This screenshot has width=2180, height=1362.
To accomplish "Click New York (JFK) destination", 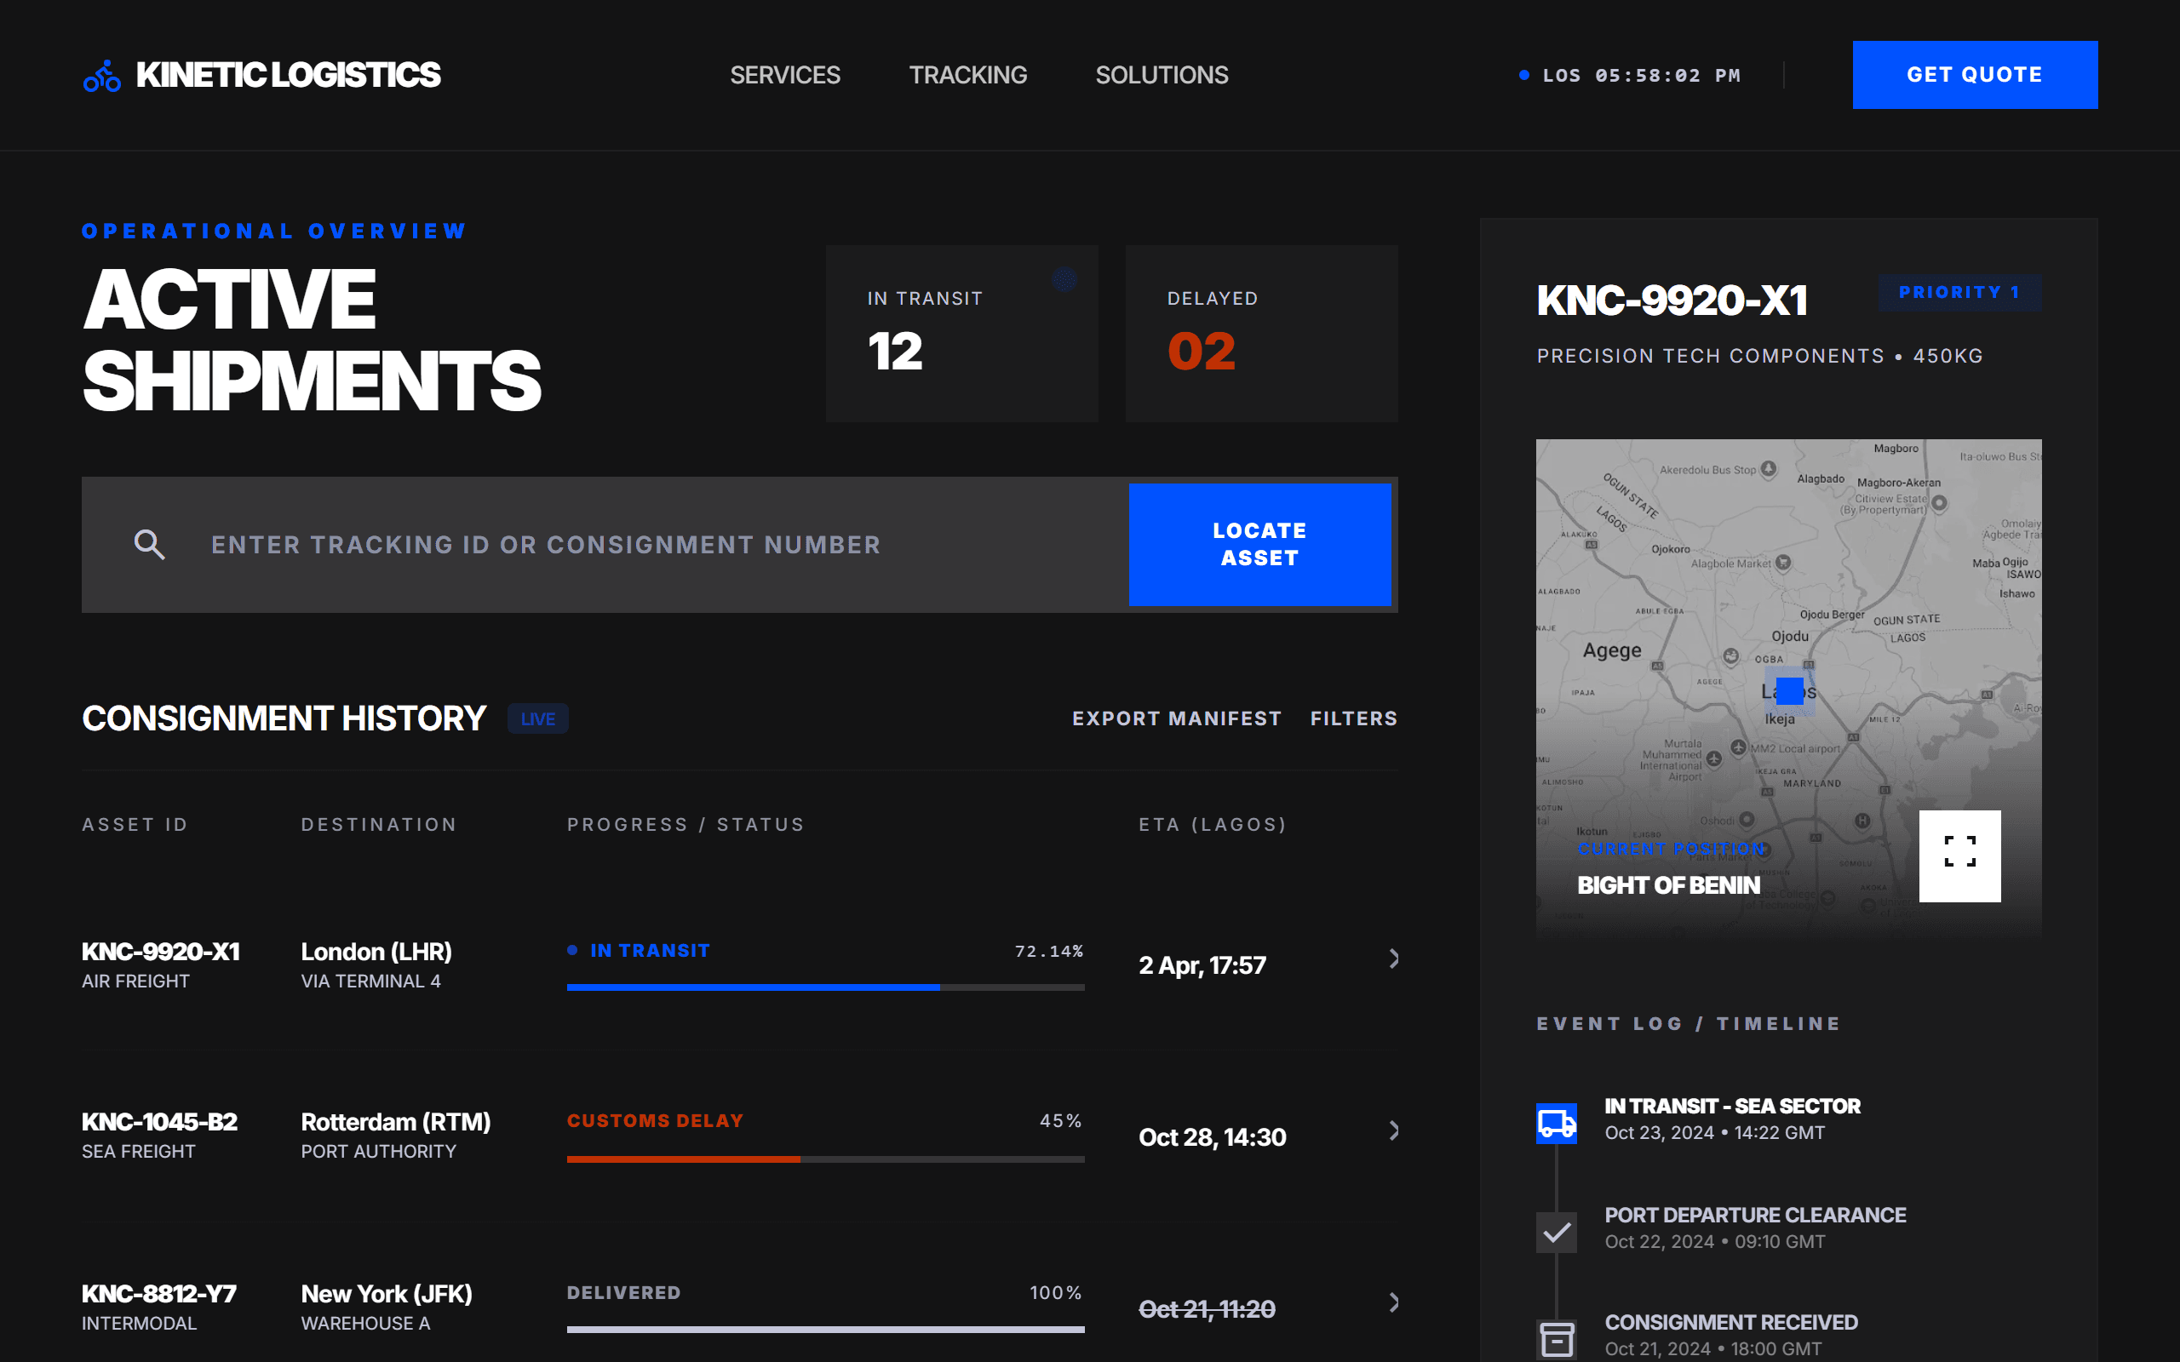I will 387,1294.
